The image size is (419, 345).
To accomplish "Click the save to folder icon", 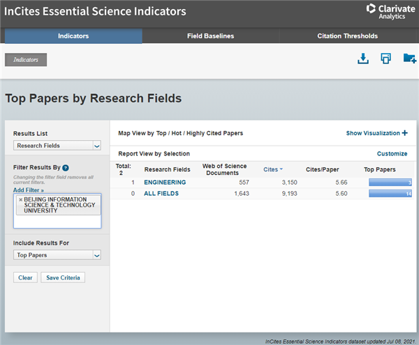I will pos(409,59).
